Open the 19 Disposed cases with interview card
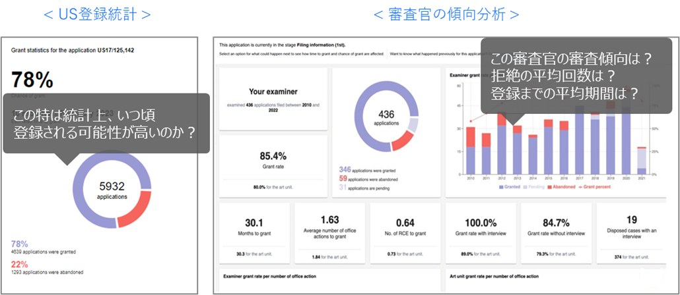Viewport: 680px width, 295px height. point(631,233)
